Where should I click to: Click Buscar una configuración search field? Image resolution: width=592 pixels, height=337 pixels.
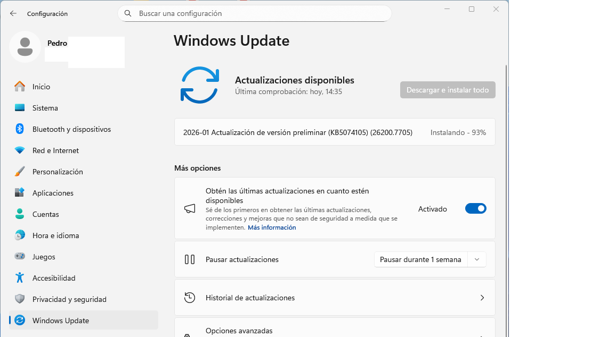click(x=255, y=13)
